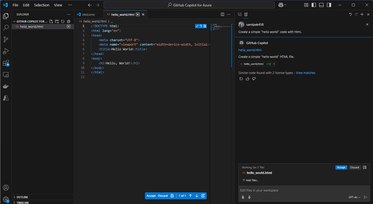Switch to the Welcome tab
This screenshot has height=204, width=373.
tap(88, 15)
